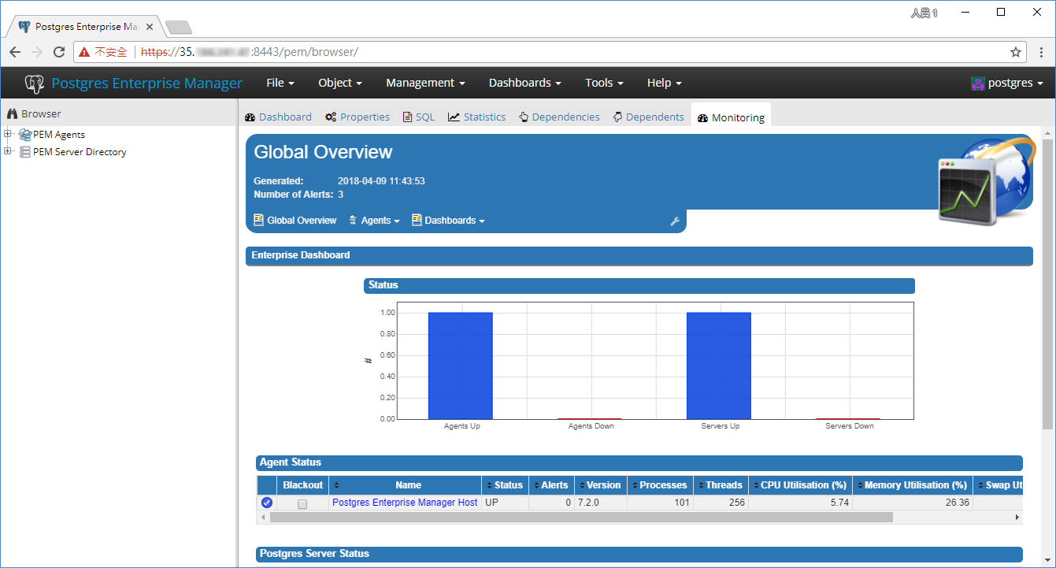Open Dashboards dropdown in Global Overview panel

(448, 221)
